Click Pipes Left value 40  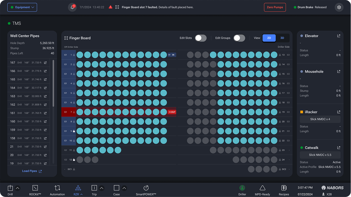pos(52,53)
